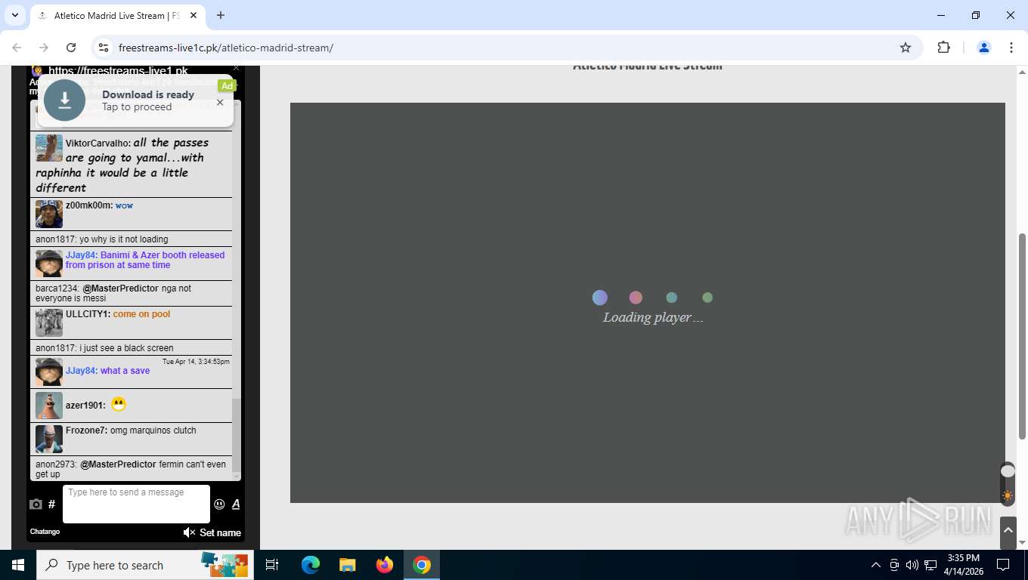Open the Extensions puzzle icon

(943, 48)
